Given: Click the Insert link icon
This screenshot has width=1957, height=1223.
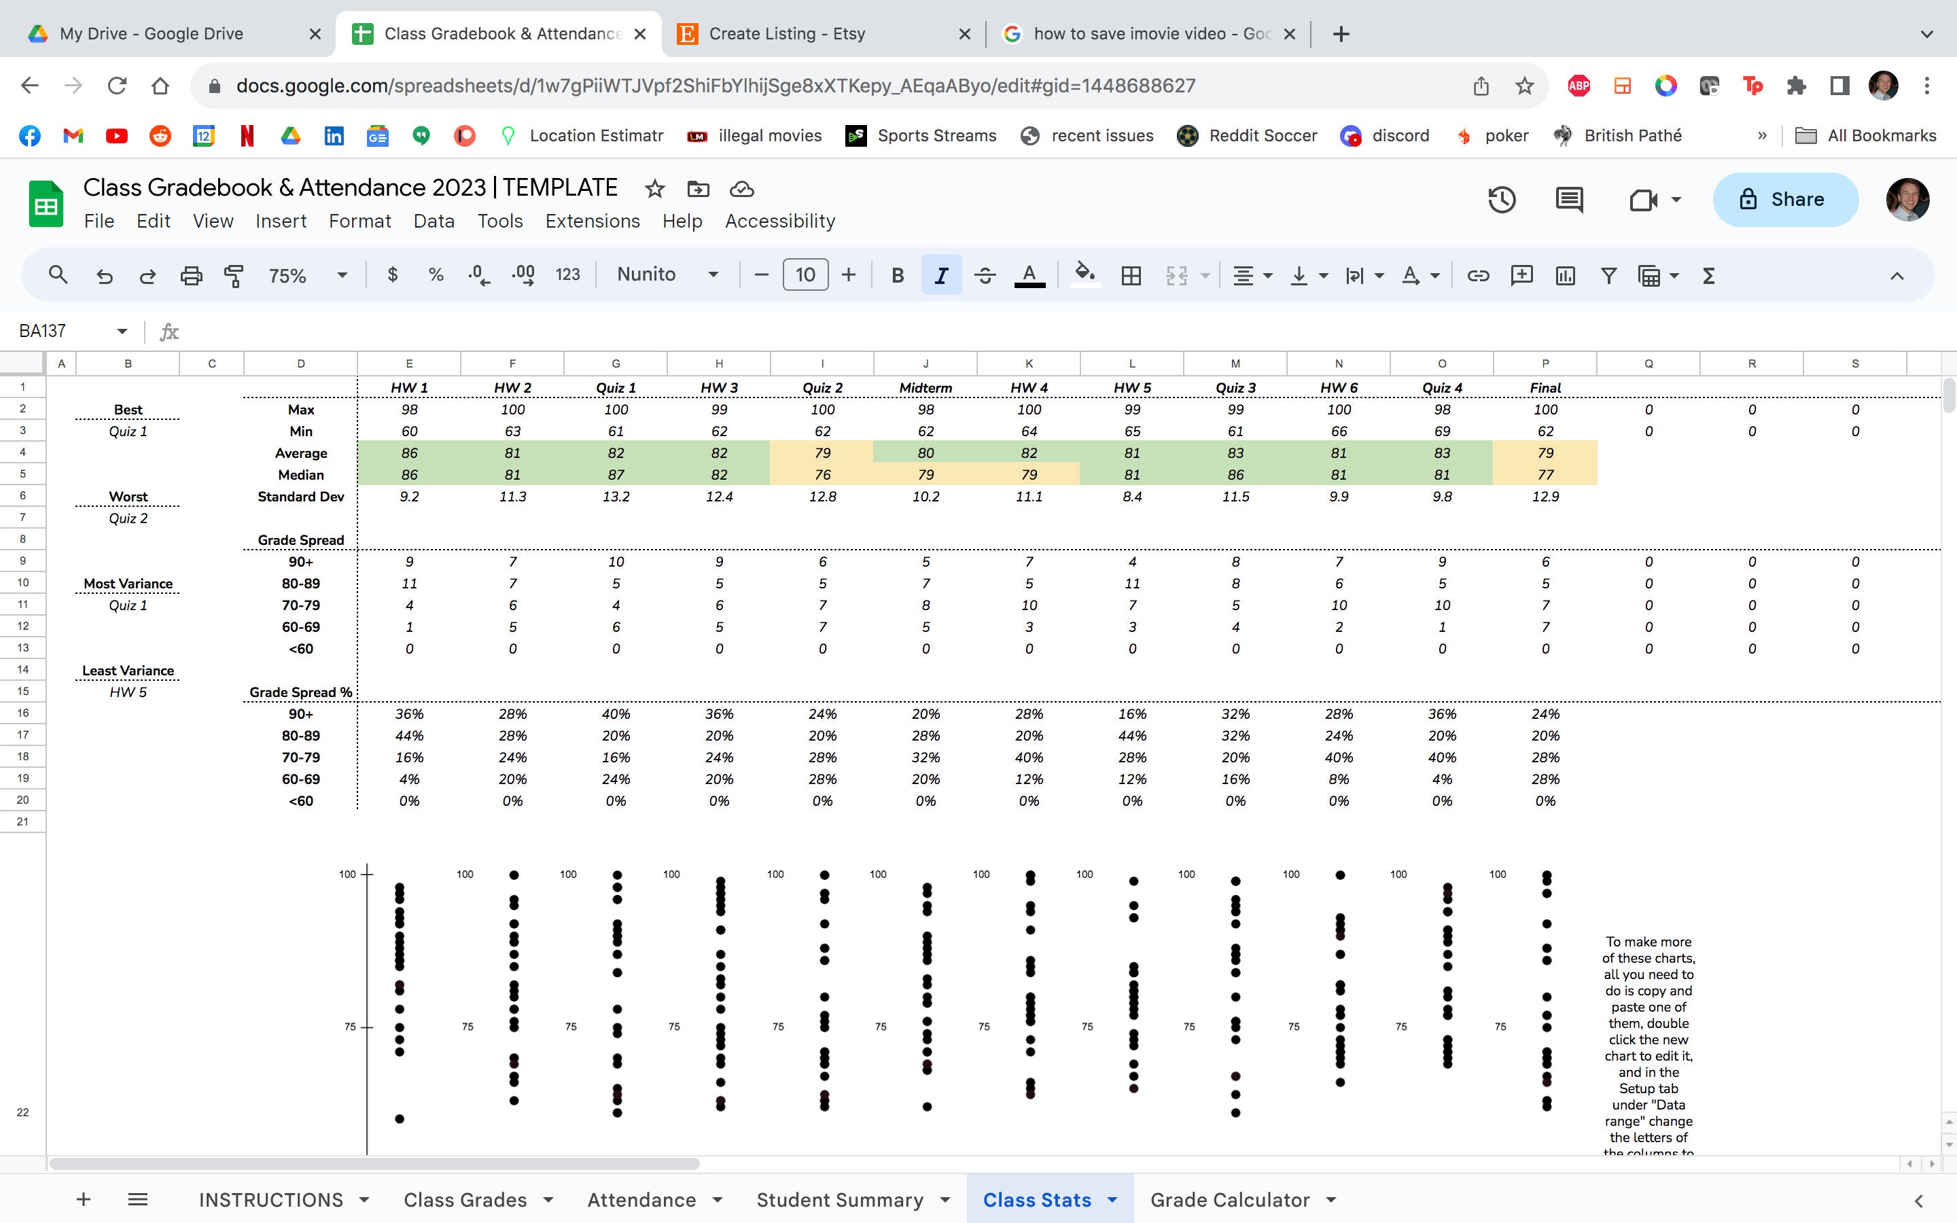Looking at the screenshot, I should click(1479, 275).
